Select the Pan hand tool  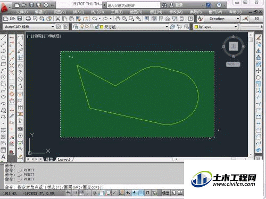click(118, 19)
